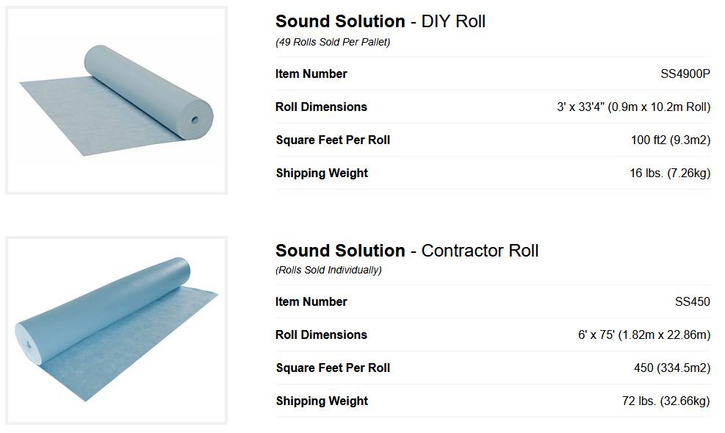The width and height of the screenshot is (725, 433).
Task: Click the Rolls Sold Individually note
Action: pos(328,270)
